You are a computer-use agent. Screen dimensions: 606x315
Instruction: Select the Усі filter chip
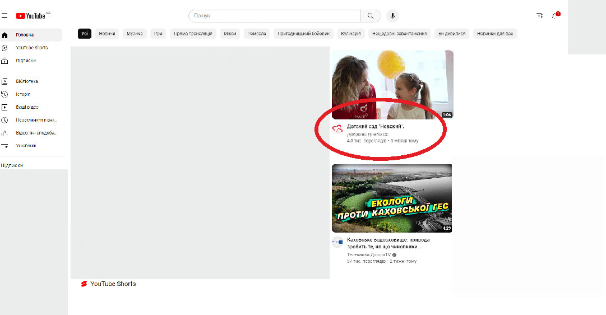[85, 34]
